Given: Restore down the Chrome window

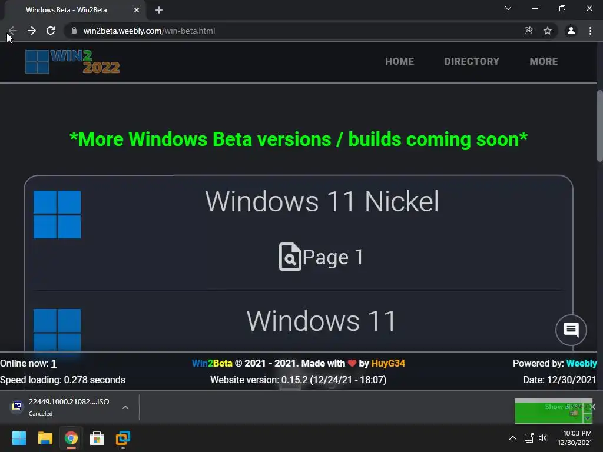Looking at the screenshot, I should pyautogui.click(x=562, y=8).
